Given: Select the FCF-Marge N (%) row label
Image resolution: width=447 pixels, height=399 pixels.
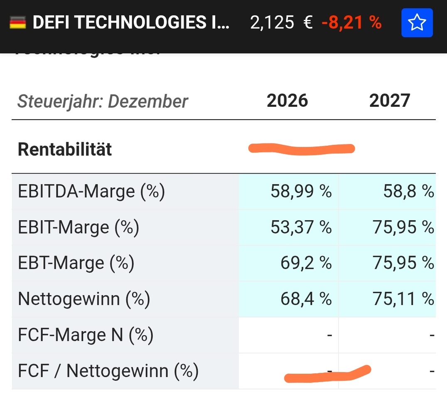Looking at the screenshot, I should pyautogui.click(x=86, y=335).
